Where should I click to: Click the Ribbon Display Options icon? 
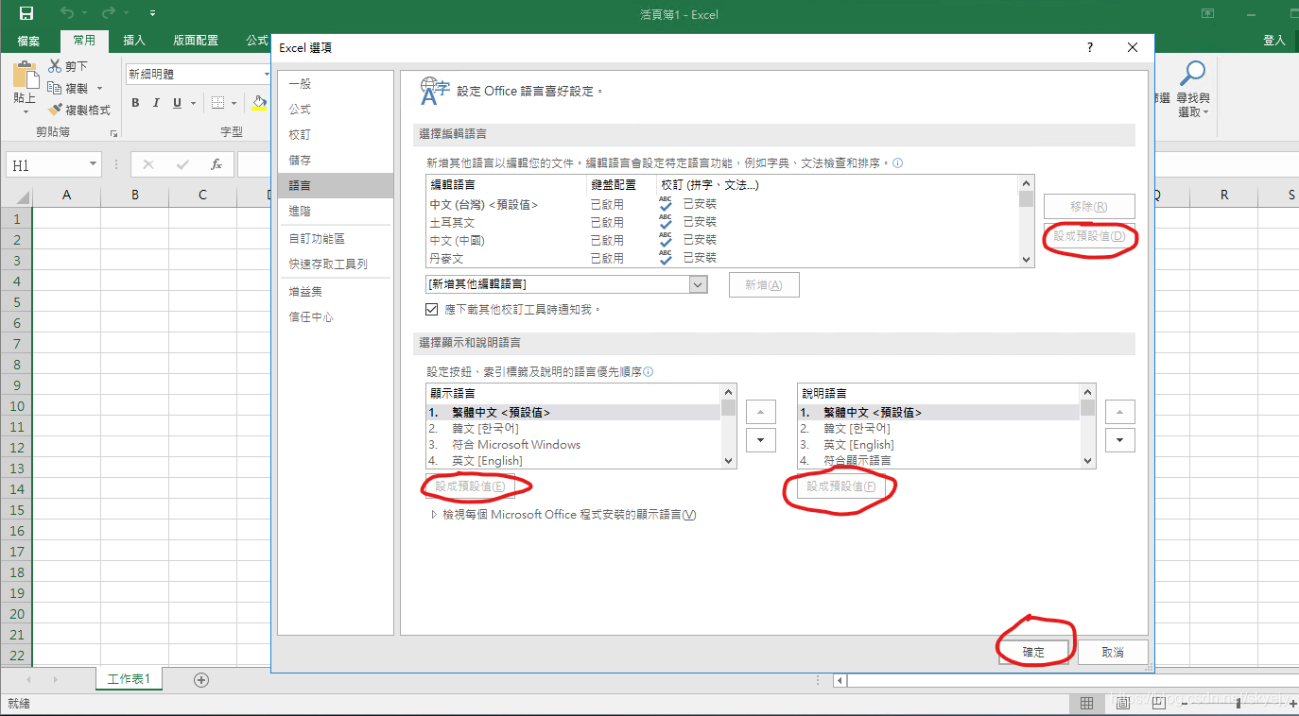point(1208,13)
